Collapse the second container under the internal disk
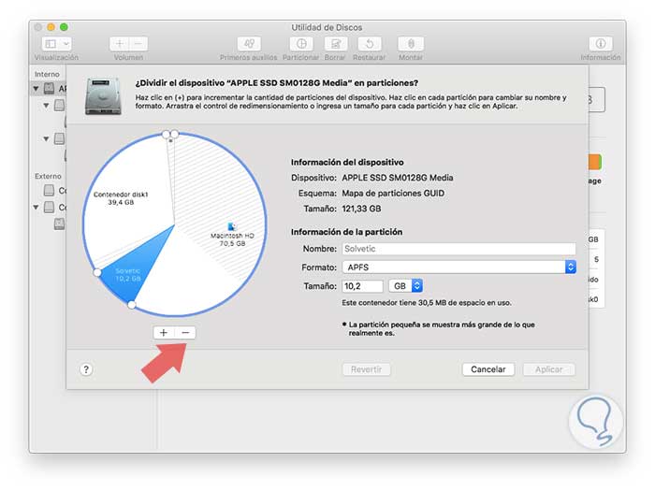The image size is (655, 491). coord(46,138)
